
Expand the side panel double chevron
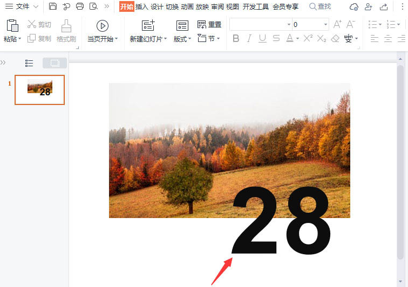coord(3,62)
